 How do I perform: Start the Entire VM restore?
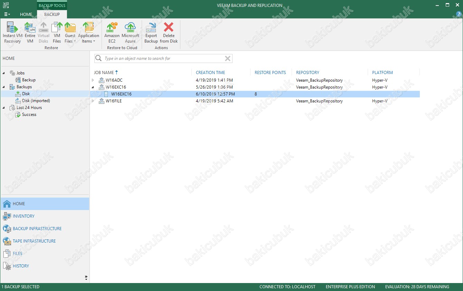click(30, 33)
